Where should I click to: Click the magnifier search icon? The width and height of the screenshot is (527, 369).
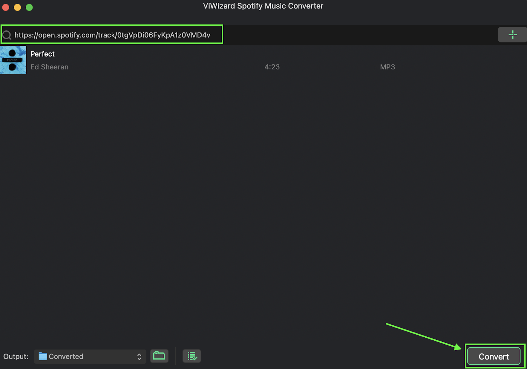[x=7, y=35]
